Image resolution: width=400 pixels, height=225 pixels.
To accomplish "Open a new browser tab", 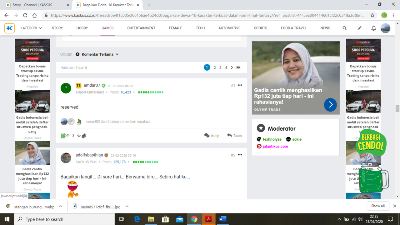I will click(x=149, y=5).
